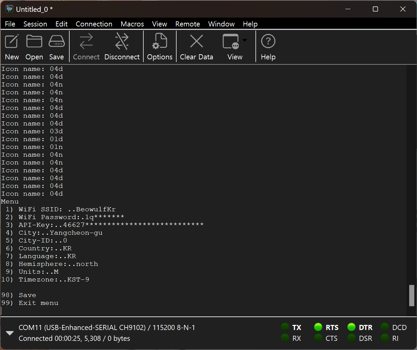
Task: Click the Units M line
Action: coord(32,272)
